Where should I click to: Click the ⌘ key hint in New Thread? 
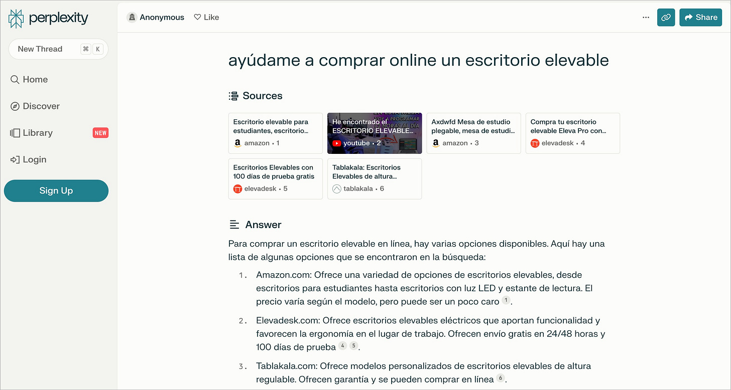(x=86, y=49)
